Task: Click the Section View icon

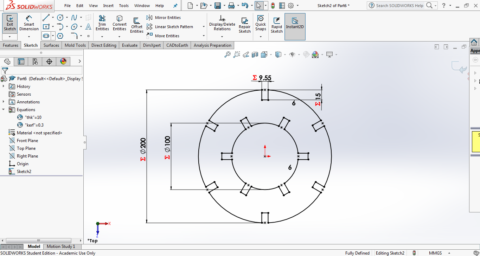Action: pos(255,55)
